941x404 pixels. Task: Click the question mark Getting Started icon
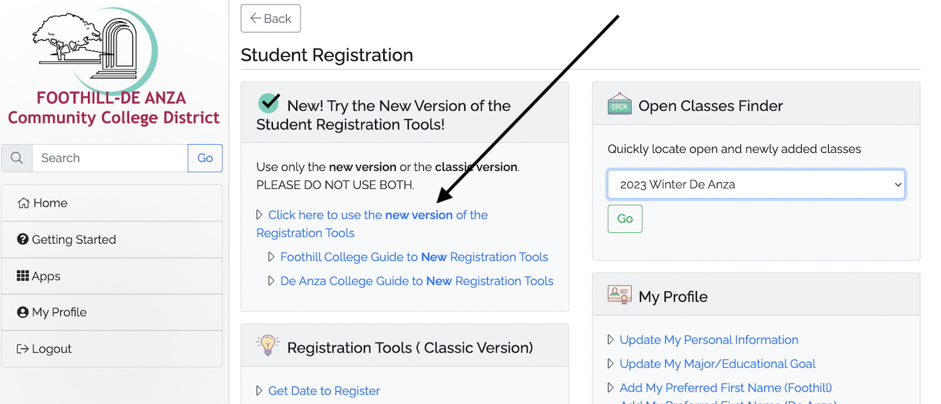click(x=23, y=239)
